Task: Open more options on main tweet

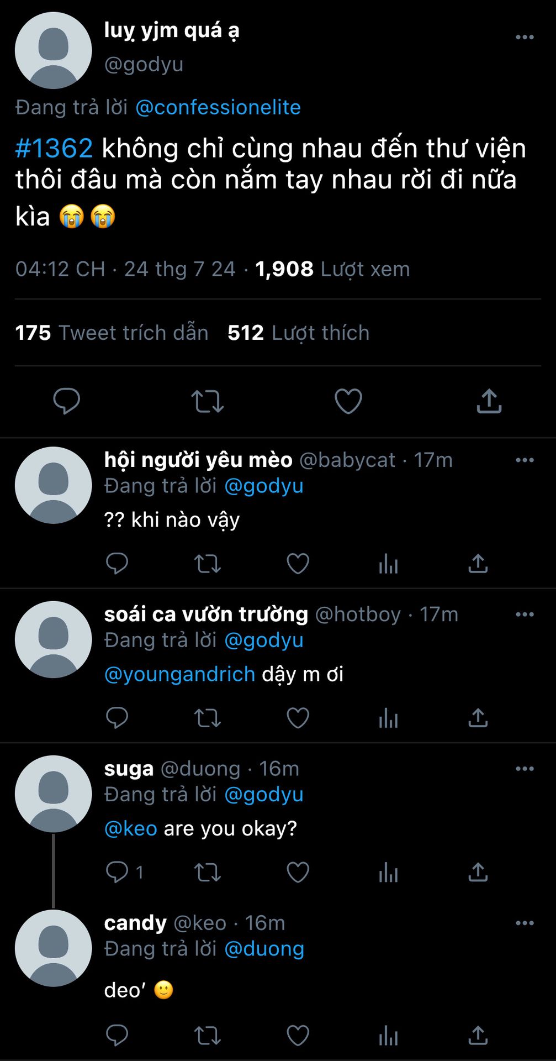Action: (525, 37)
